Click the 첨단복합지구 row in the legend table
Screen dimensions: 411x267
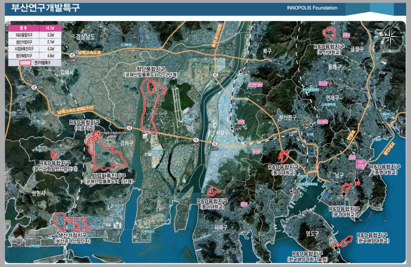pos(35,56)
